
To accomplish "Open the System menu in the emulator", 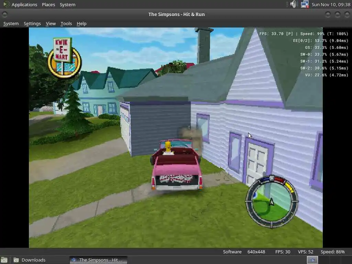I will tap(11, 24).
